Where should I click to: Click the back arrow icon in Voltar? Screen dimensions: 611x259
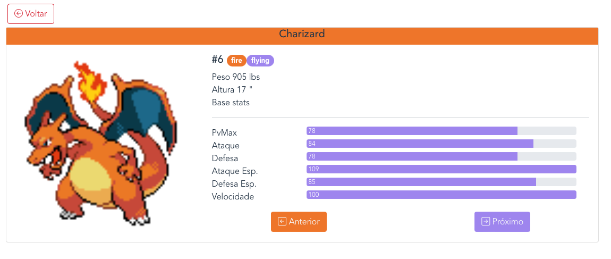(19, 14)
